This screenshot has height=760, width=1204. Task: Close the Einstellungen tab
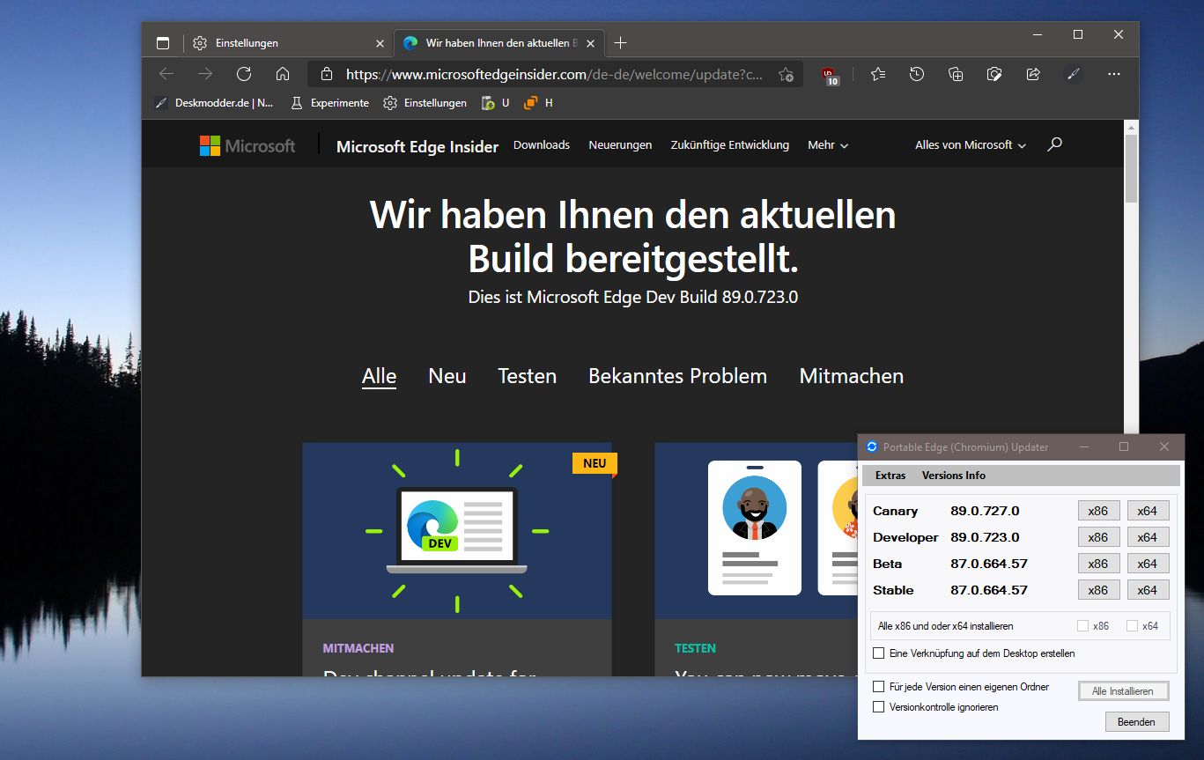point(380,43)
